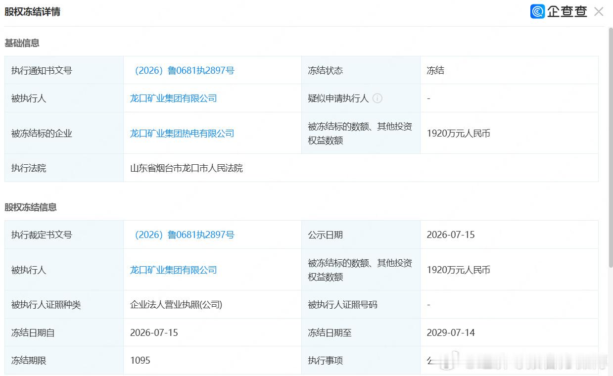Select the 执行通知书文号 label cell
Image resolution: width=613 pixels, height=376 pixels.
point(64,70)
